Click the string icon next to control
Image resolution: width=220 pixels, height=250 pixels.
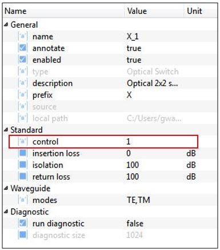(23, 142)
